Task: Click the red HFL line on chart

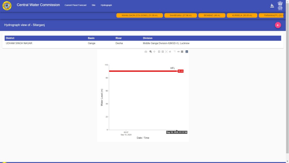Action: pyautogui.click(x=141, y=71)
